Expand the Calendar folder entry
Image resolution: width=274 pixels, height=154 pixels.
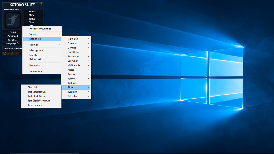coord(76,43)
